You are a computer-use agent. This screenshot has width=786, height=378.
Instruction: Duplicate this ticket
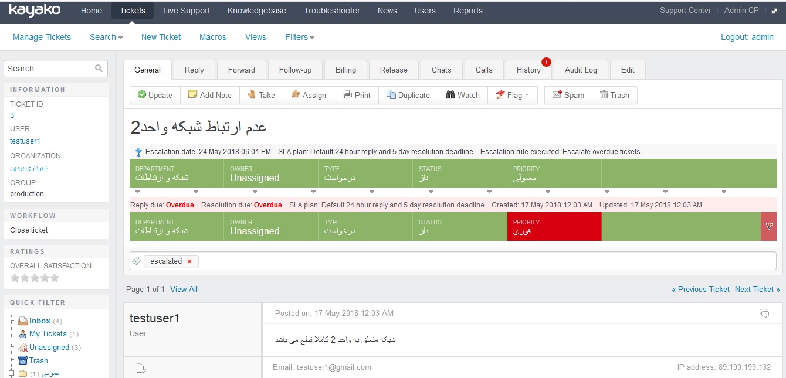pyautogui.click(x=408, y=95)
